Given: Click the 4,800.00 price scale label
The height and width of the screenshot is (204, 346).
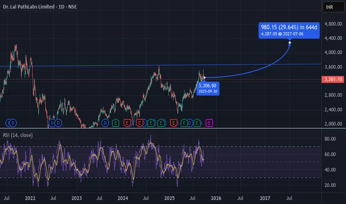Looking at the screenshot, I should tap(333, 24).
